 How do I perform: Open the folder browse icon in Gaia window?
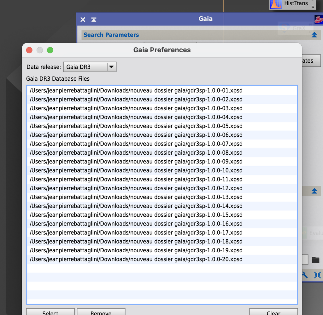[315, 260]
